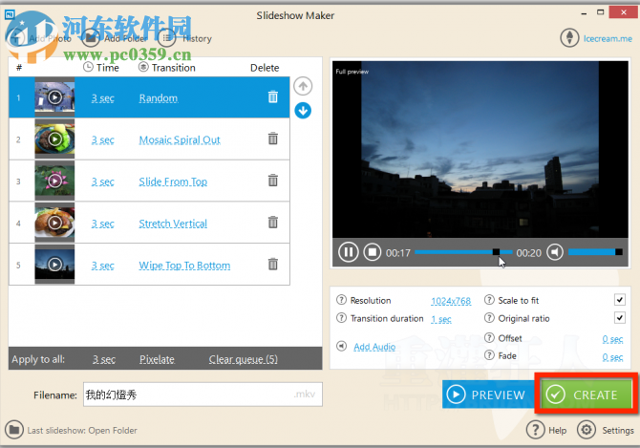Screen dimensions: 640x448
Task: Click the Add Folder button
Action: tap(115, 38)
